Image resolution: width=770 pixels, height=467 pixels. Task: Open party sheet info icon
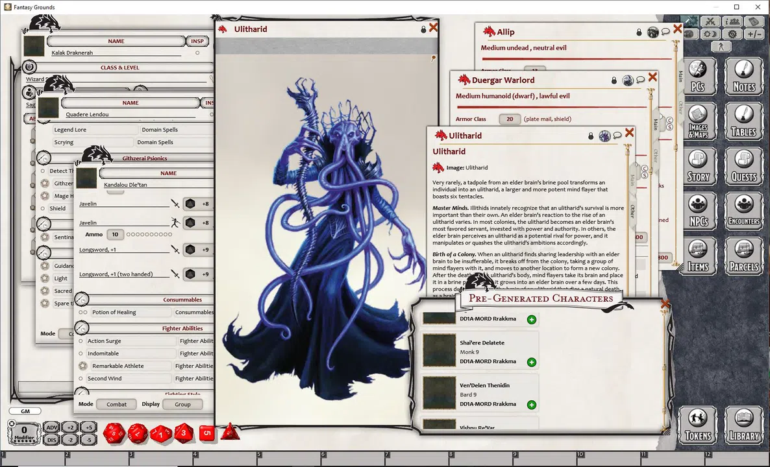(x=732, y=21)
